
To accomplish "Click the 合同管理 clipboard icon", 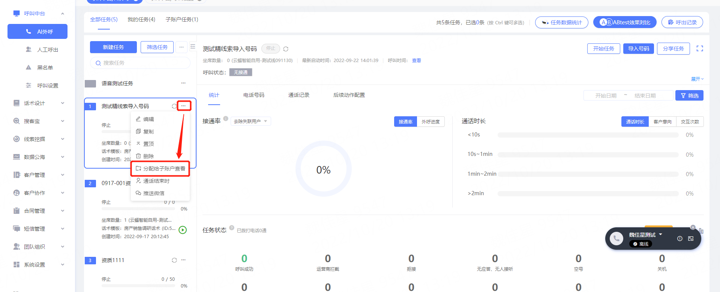I will [16, 210].
